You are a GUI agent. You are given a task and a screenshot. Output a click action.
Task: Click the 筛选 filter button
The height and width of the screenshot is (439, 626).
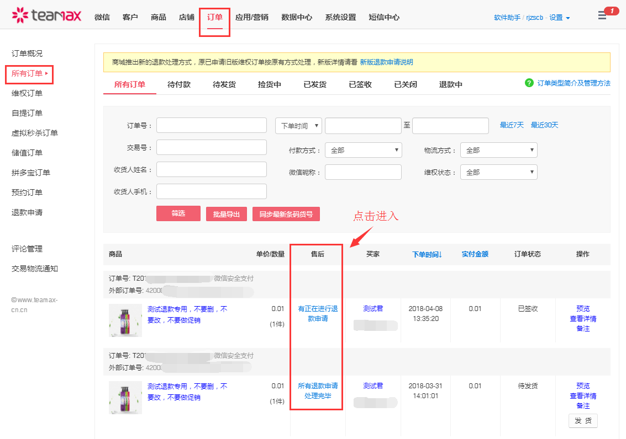(x=178, y=213)
